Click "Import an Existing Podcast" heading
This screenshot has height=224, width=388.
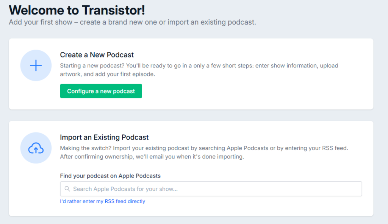click(104, 137)
